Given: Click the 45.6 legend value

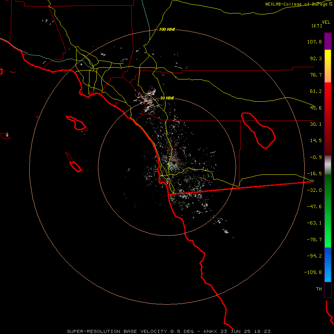Looking at the screenshot, I should tap(316, 108).
